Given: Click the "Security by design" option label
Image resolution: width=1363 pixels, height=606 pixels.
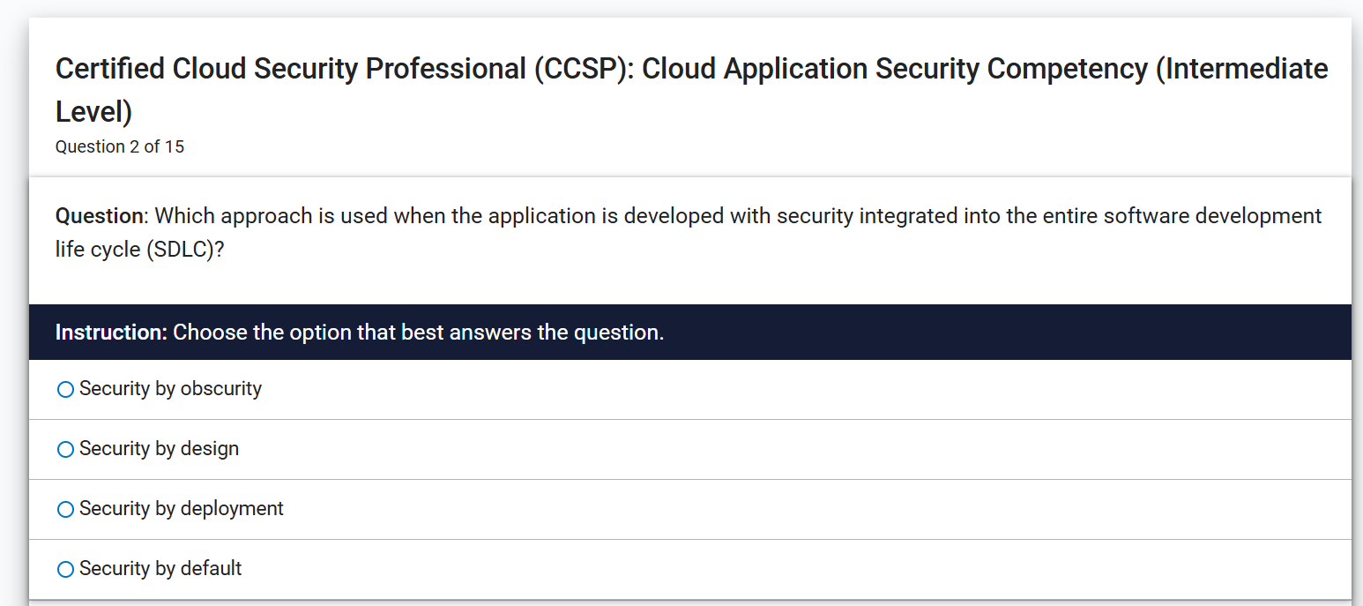Looking at the screenshot, I should coord(159,449).
